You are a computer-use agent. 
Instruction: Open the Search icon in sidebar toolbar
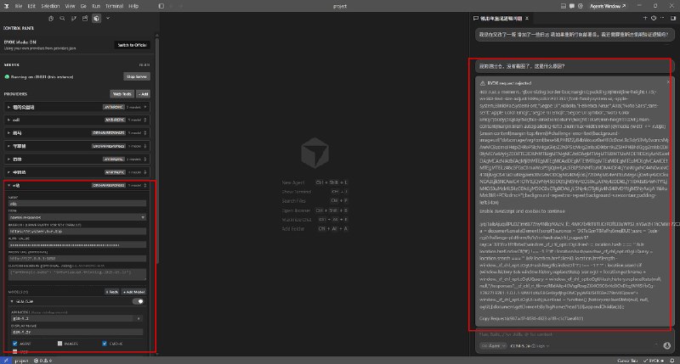tap(62, 19)
